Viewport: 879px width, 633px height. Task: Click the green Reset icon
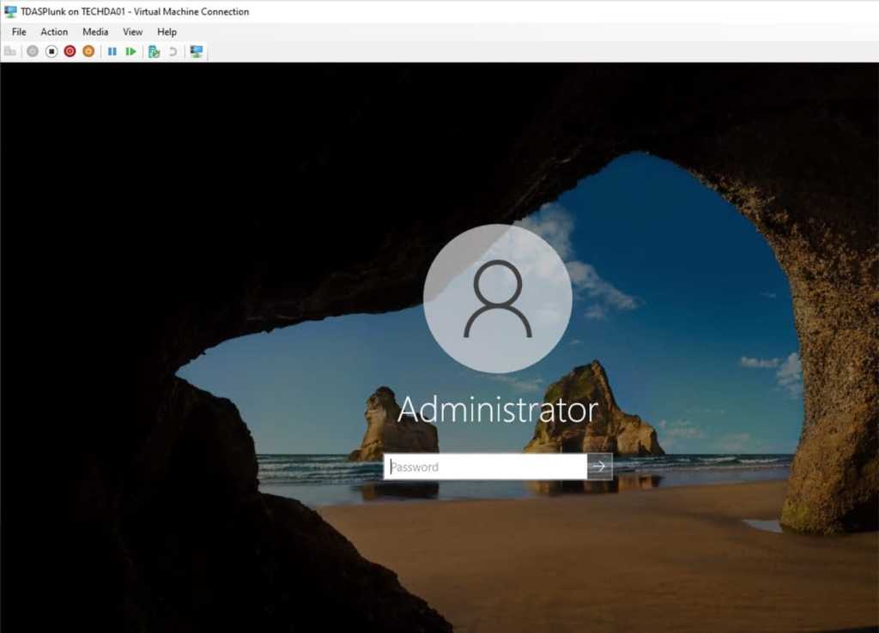coord(130,51)
